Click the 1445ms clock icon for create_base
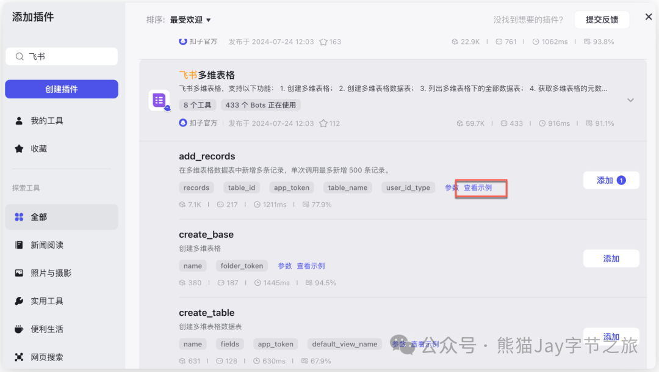659x372 pixels. 257,283
